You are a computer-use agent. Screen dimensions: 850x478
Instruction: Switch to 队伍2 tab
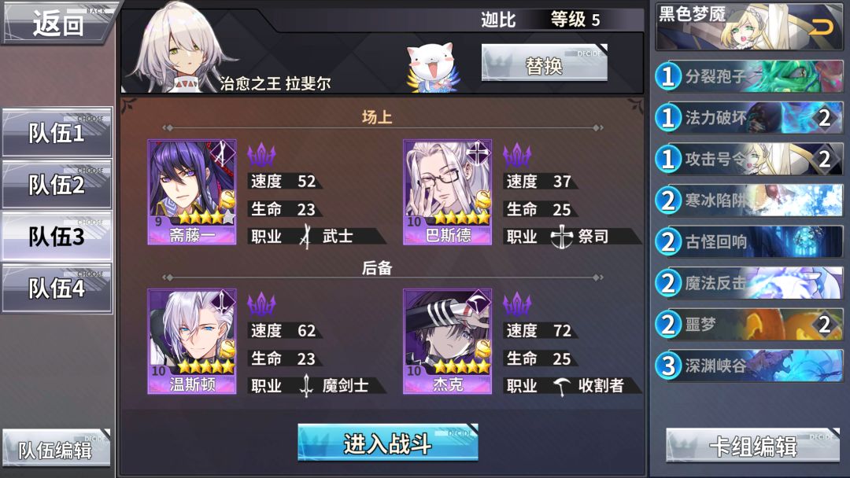point(57,185)
